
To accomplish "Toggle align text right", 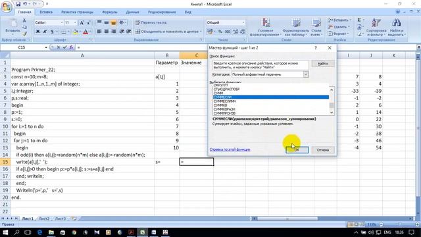I will point(113,32).
